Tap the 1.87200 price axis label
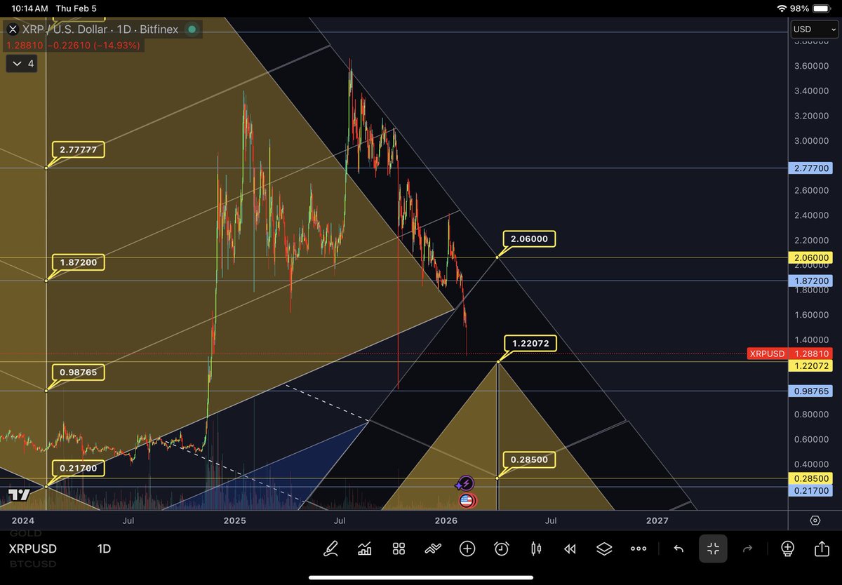Screen dimensions: 842x585 (x=810, y=280)
